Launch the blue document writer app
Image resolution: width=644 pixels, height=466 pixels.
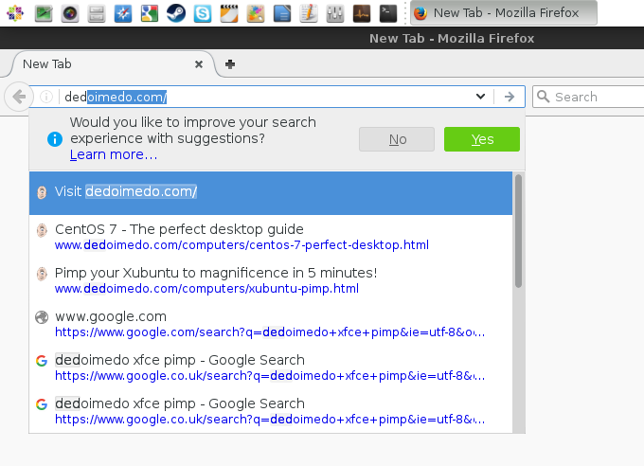coord(282,13)
